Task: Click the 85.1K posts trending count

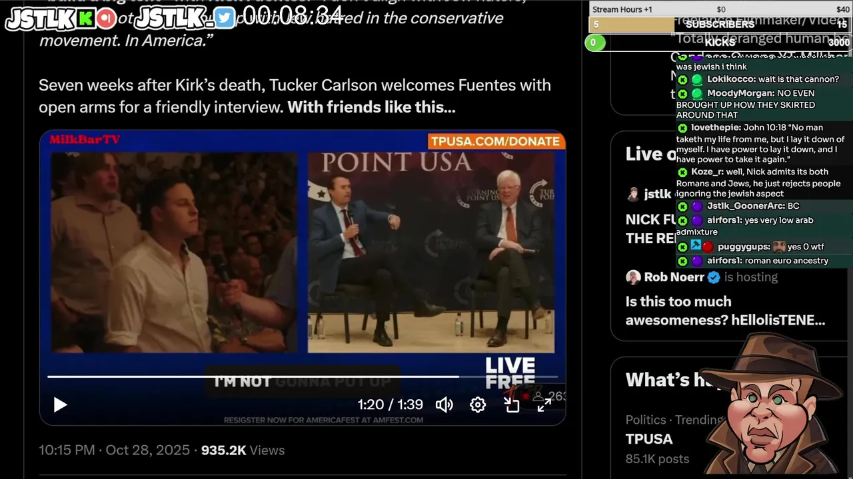Action: point(657,459)
